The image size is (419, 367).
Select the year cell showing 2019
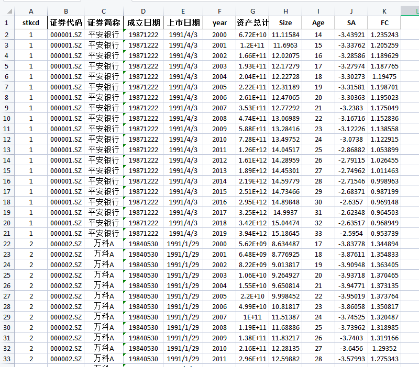(x=219, y=234)
